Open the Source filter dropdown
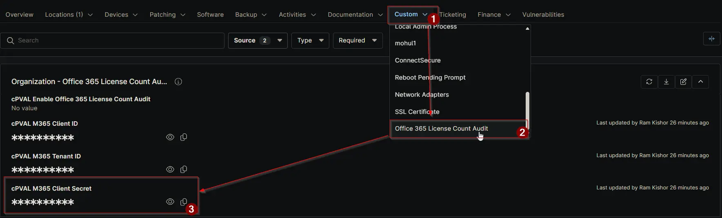 [x=258, y=40]
